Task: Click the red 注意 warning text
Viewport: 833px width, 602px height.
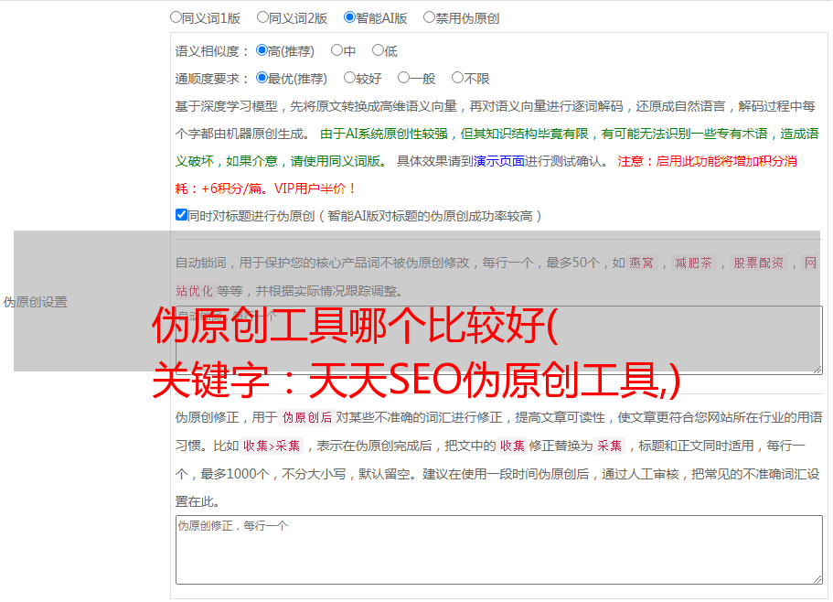Action: tap(486, 175)
